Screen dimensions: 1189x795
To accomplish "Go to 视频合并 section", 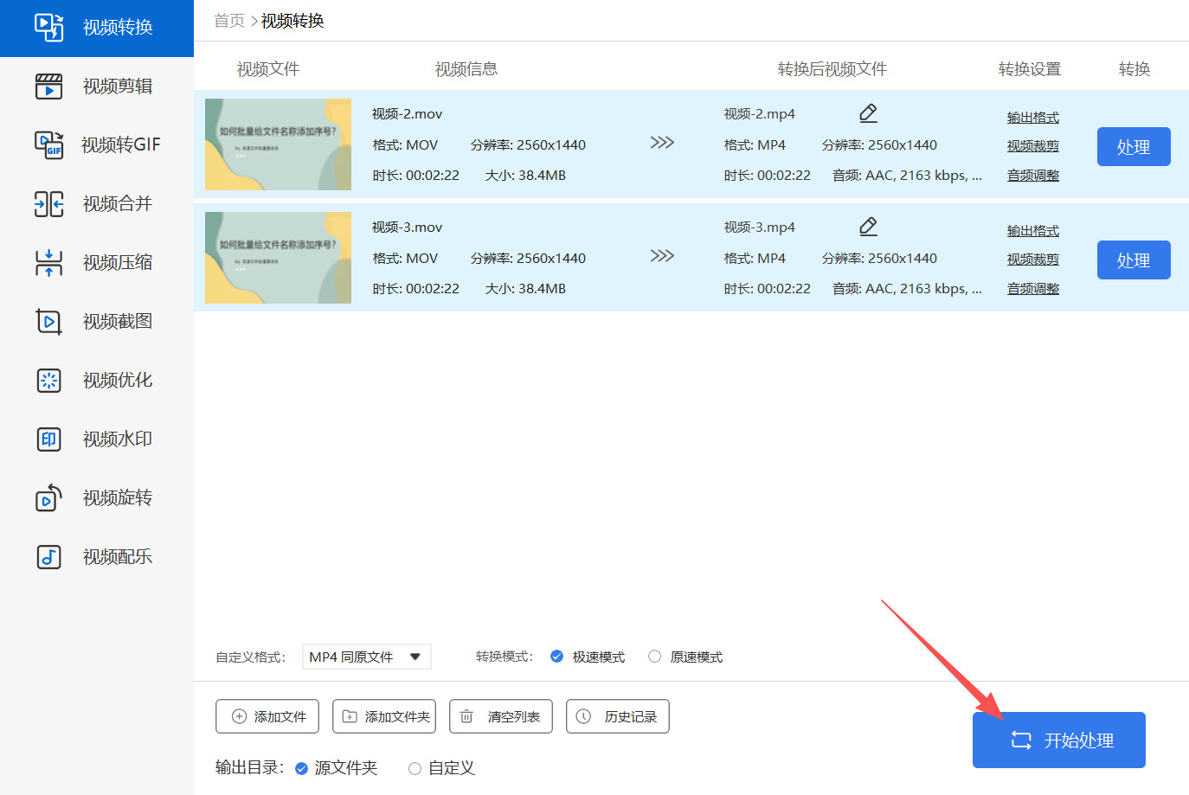I will 97,203.
